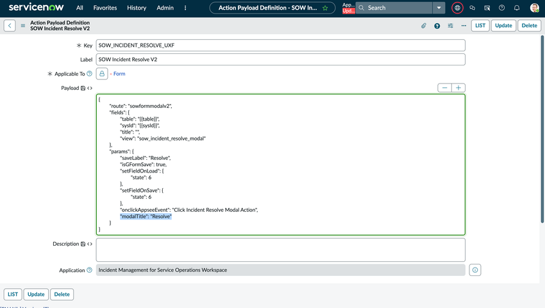Click the application update set picker
This screenshot has height=308, width=545.
pyautogui.click(x=348, y=8)
